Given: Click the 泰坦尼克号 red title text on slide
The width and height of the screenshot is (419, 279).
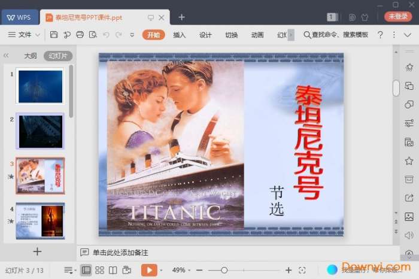Looking at the screenshot, I should coord(309,142).
